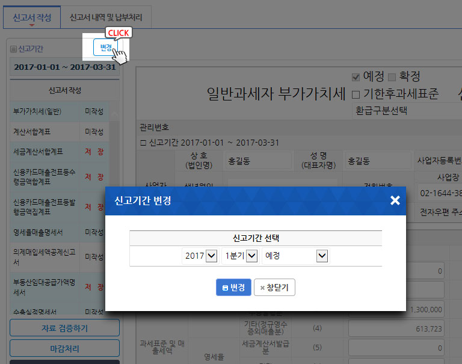Click 자료 검증하기 button

(64, 328)
